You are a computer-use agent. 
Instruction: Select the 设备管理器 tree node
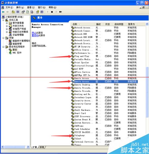click(x=18, y=35)
